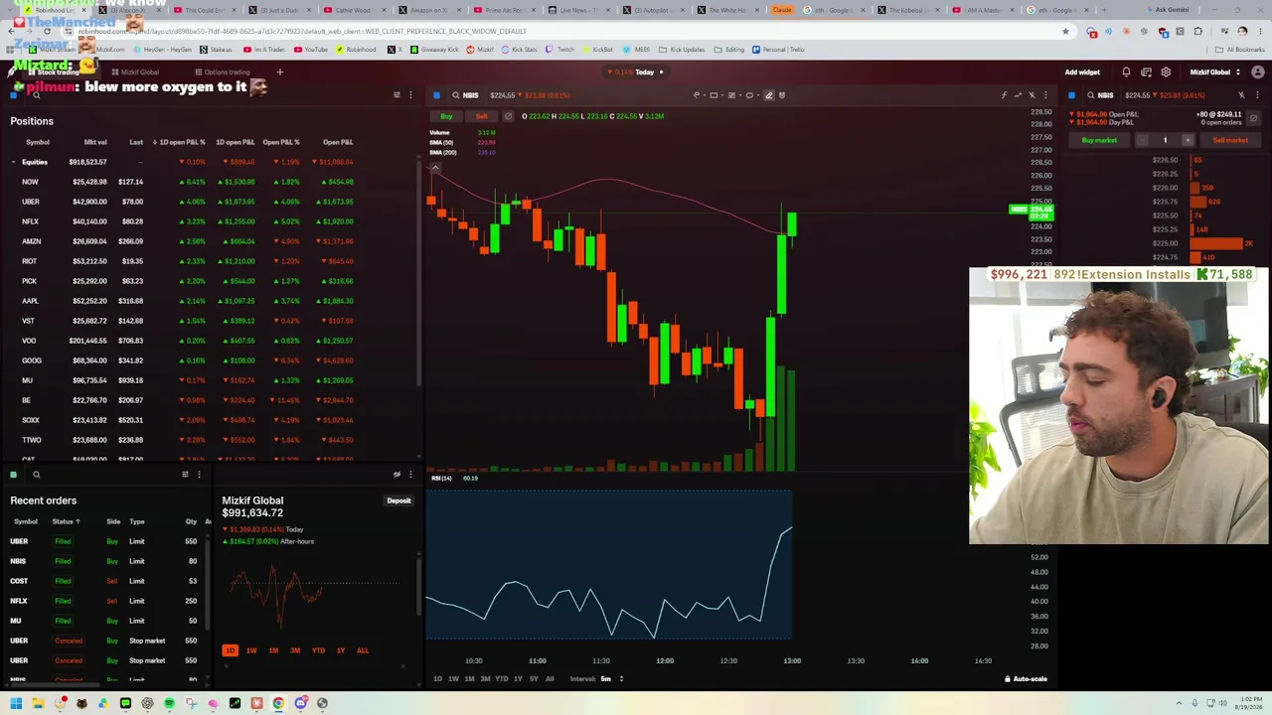The width and height of the screenshot is (1272, 715).
Task: Select the highlighted pencil drawing tool
Action: [769, 95]
